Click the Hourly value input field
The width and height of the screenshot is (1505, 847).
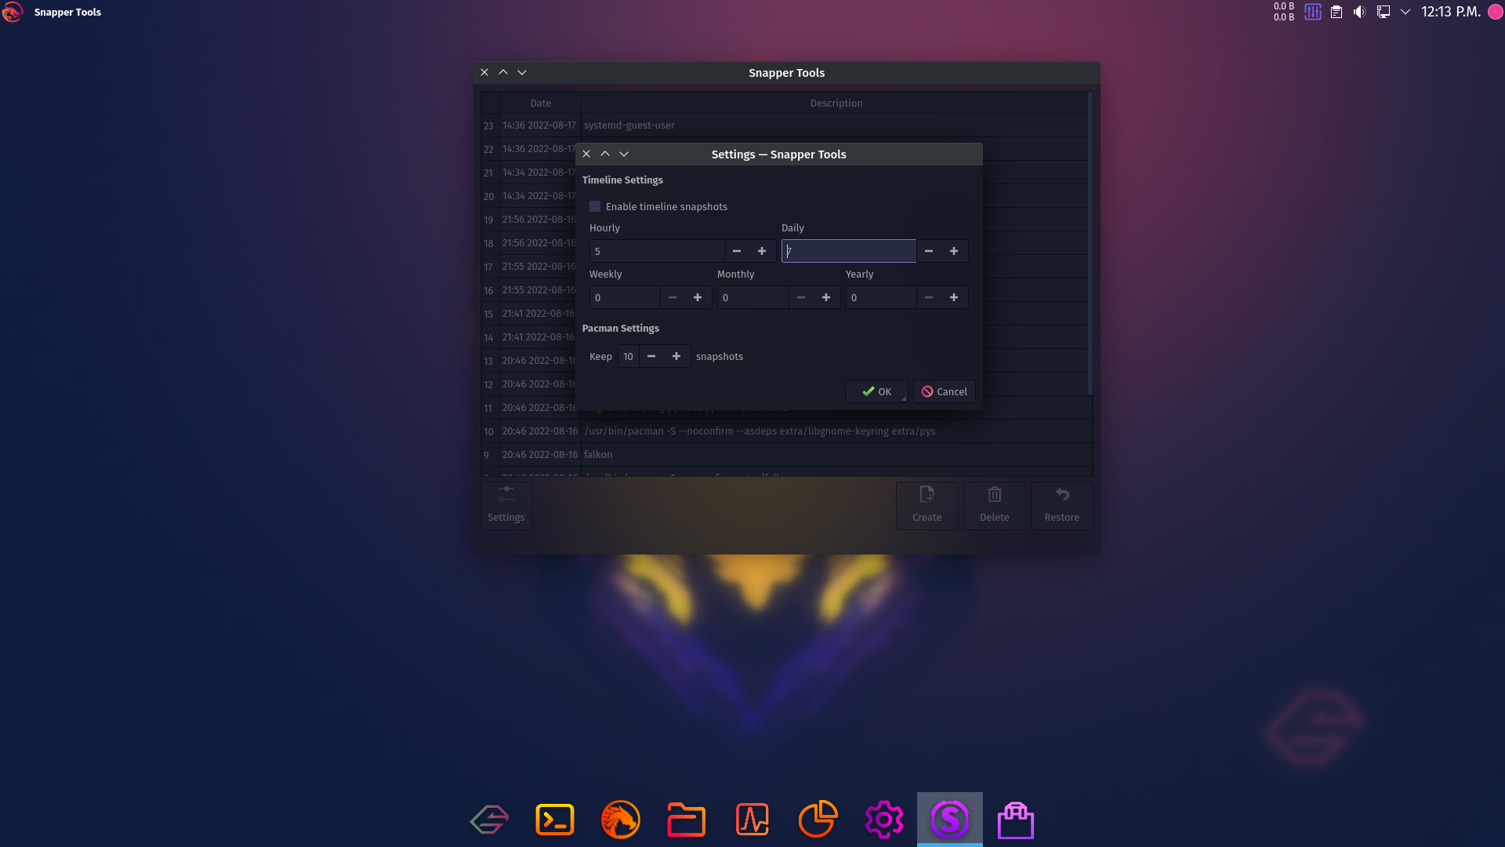[657, 251]
